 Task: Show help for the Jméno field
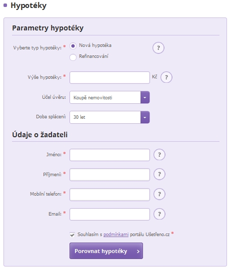point(159,155)
